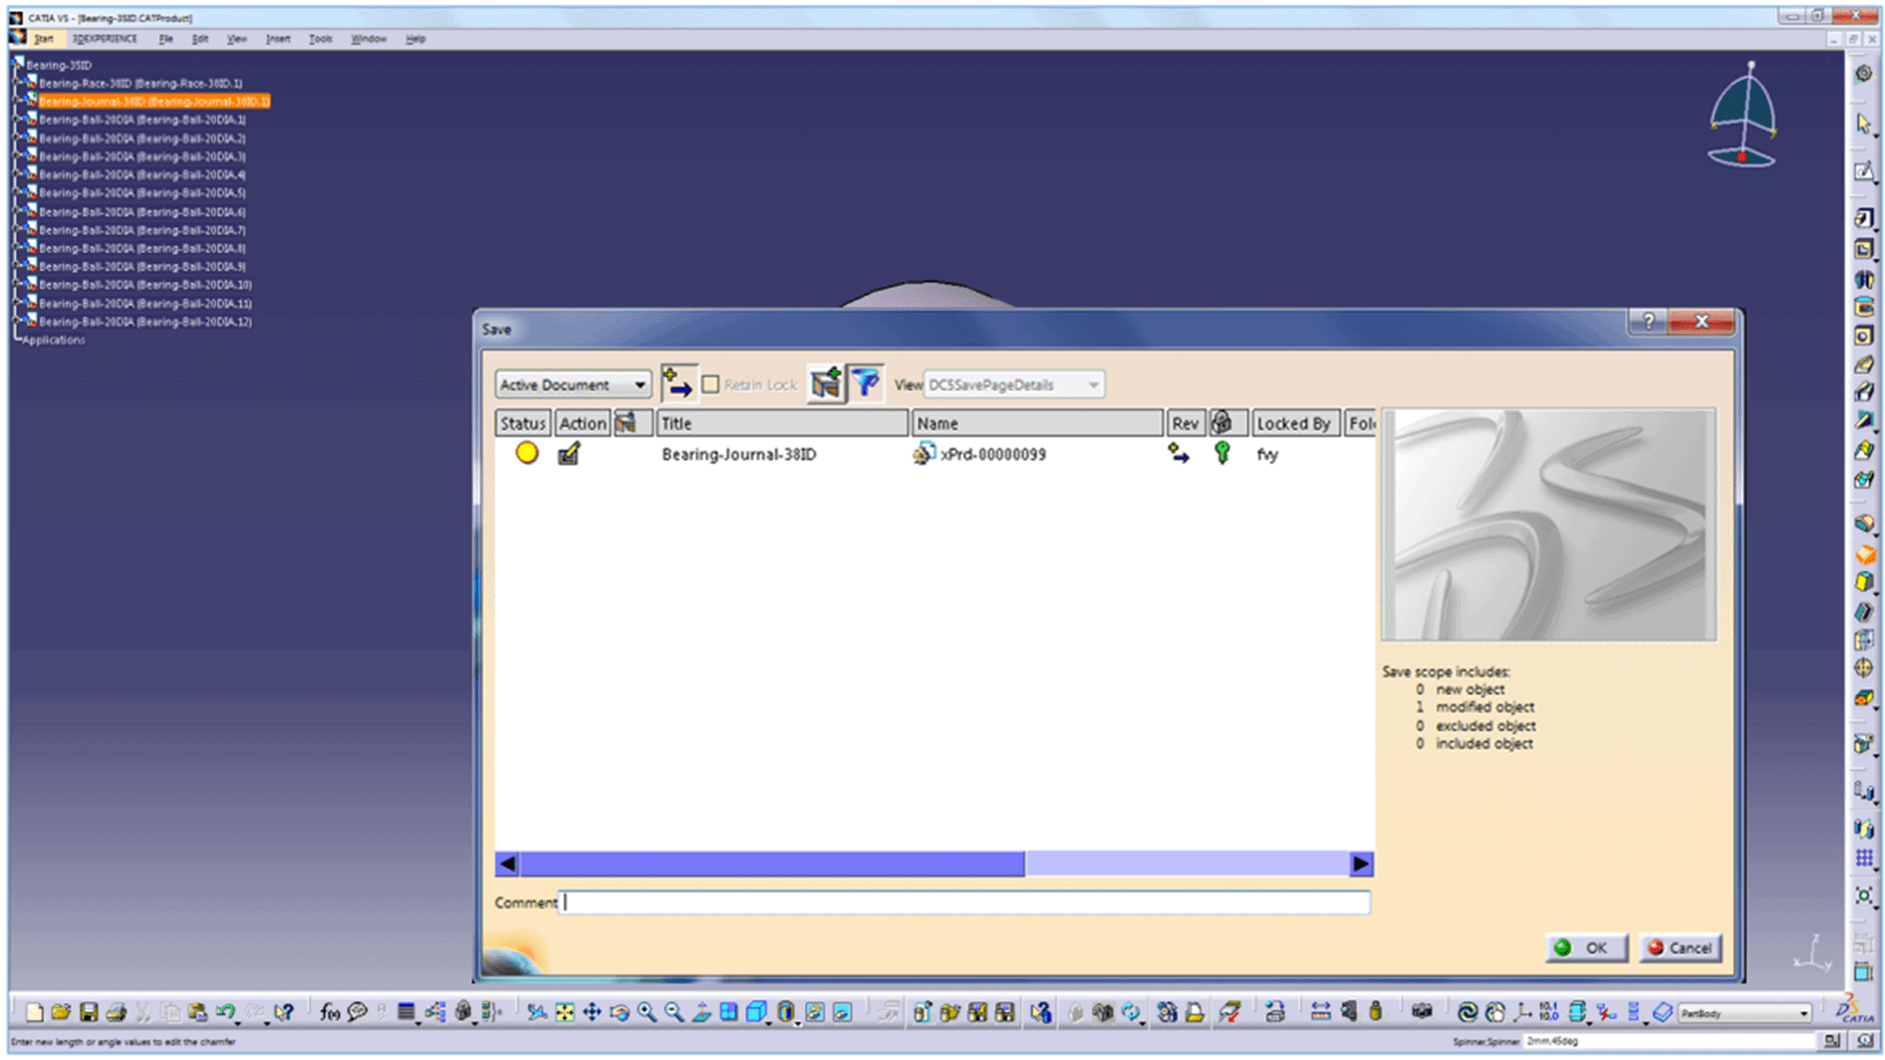
Task: Click the Zoom Out magnifier icon
Action: click(x=673, y=1012)
